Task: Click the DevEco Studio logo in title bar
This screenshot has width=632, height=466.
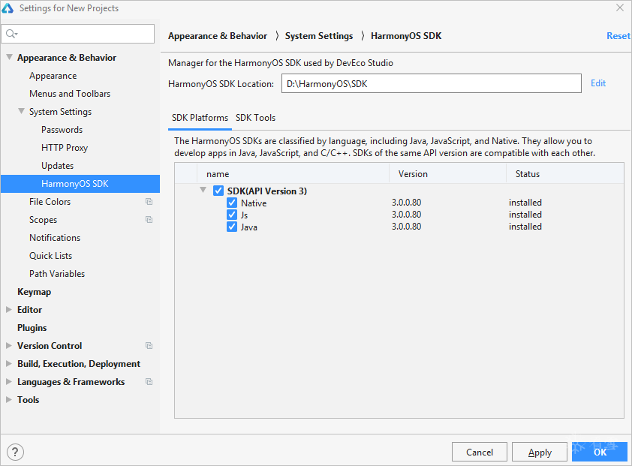Action: point(8,8)
